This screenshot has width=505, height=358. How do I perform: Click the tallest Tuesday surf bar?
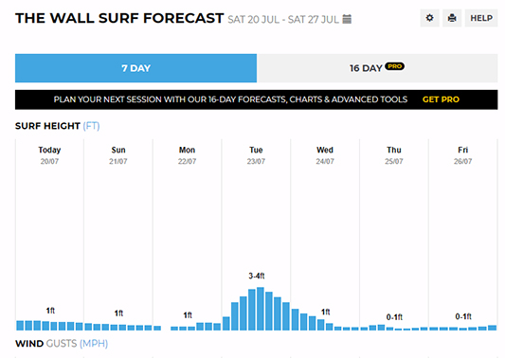261,309
